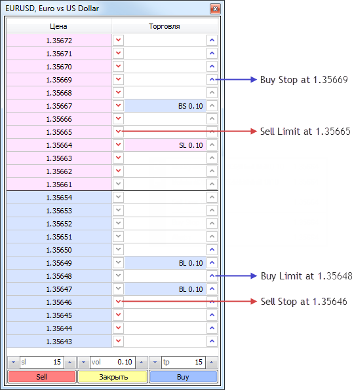Increase the sl value with up arrow
The height and width of the screenshot is (390, 352).
pos(70,363)
